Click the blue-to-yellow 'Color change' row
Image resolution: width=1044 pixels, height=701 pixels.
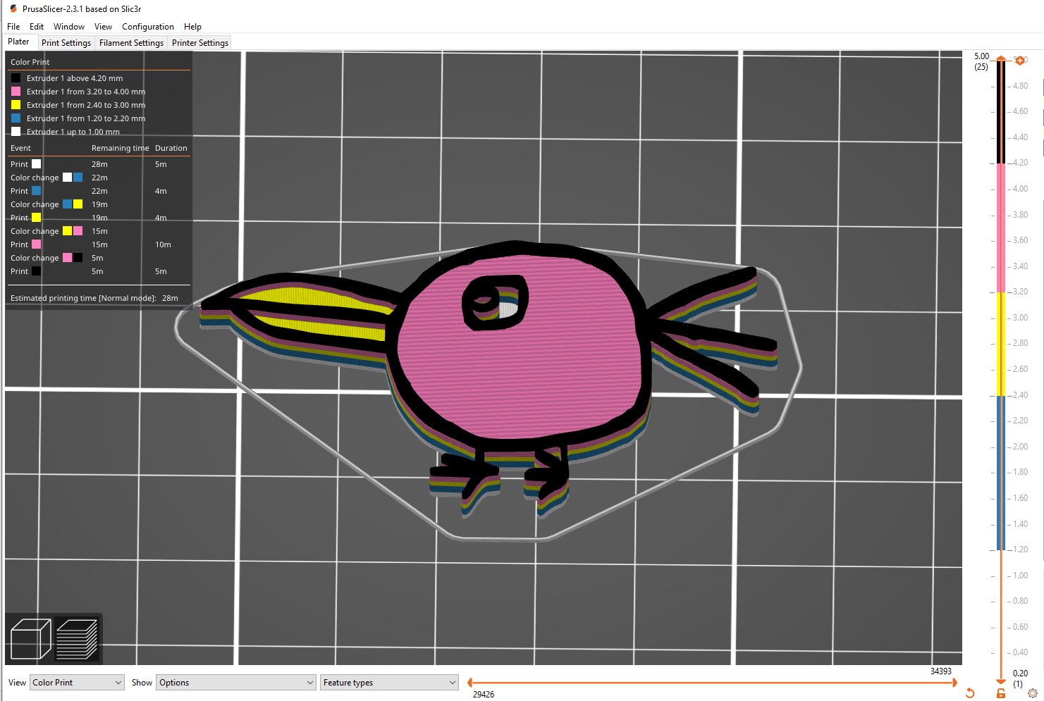click(x=99, y=204)
